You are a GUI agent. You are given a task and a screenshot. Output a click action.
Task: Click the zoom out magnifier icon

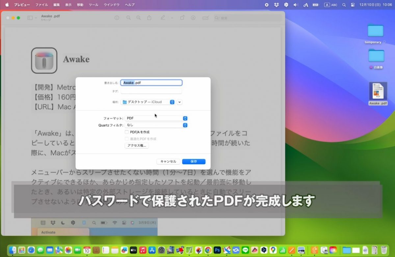pos(128,18)
